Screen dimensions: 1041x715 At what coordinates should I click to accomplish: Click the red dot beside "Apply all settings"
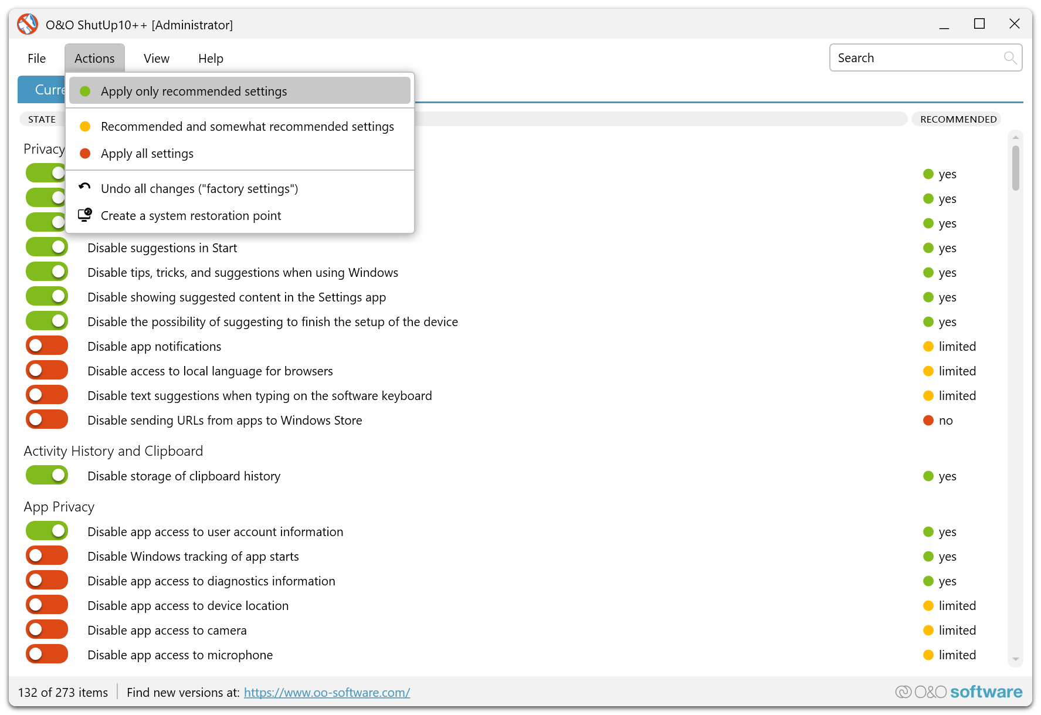click(86, 153)
